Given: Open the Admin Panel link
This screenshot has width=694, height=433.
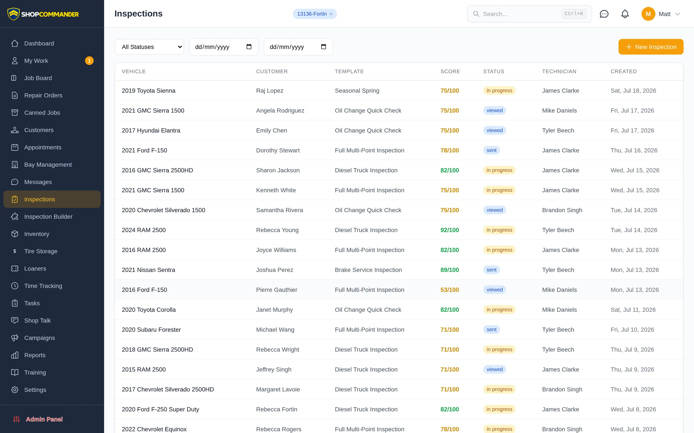Looking at the screenshot, I should [x=44, y=419].
